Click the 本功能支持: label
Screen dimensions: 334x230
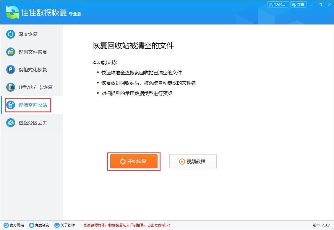105,62
